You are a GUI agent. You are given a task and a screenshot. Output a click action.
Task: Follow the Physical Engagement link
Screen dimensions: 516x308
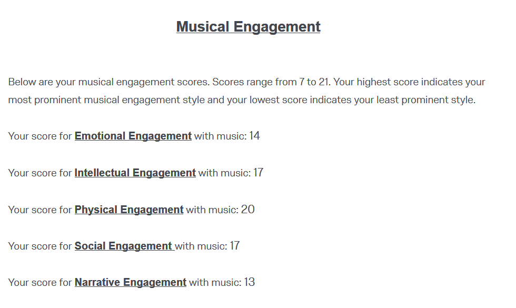128,210
